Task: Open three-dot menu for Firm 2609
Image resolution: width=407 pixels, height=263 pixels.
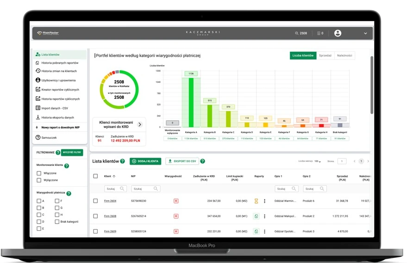Action: click(x=264, y=232)
